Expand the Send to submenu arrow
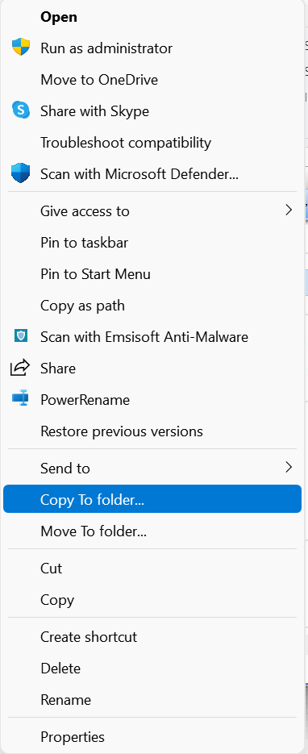Screen dimensions: 308x754 [x=289, y=467]
